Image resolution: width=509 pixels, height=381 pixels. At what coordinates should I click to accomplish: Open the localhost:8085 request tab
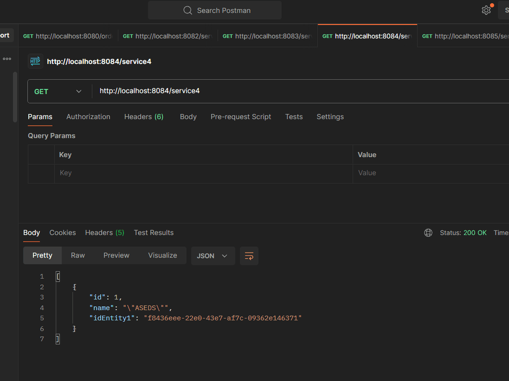coord(464,36)
